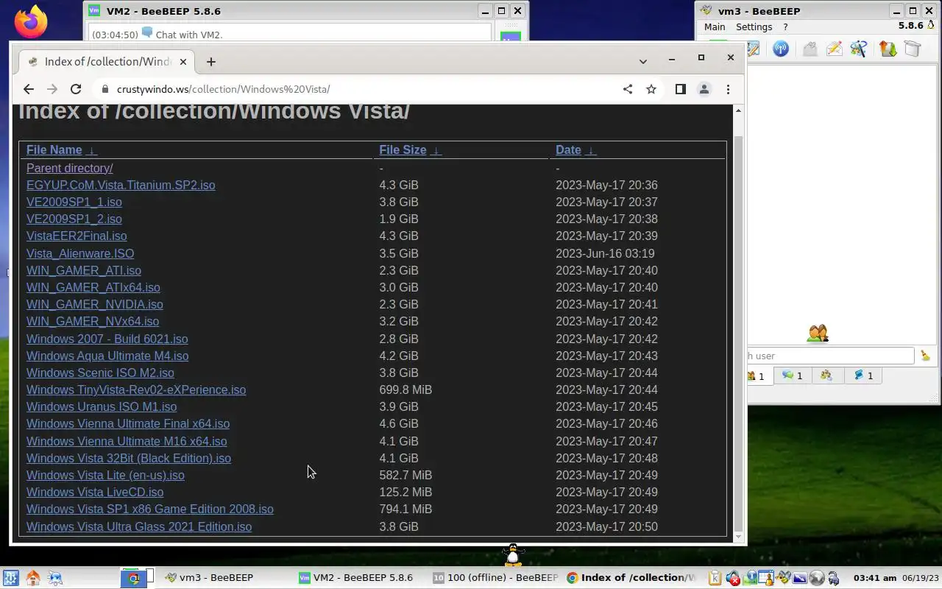942x589 pixels.
Task: Open the Main menu in vm3 BeeBEEP
Action: [x=715, y=27]
